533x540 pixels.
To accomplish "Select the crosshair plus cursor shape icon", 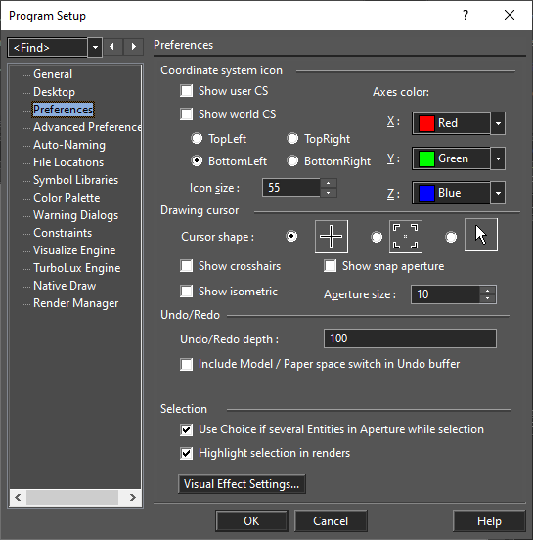I will 332,237.
